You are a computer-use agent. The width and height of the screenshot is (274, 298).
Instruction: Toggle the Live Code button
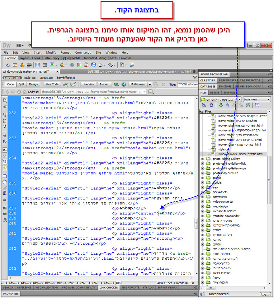coord(52,84)
